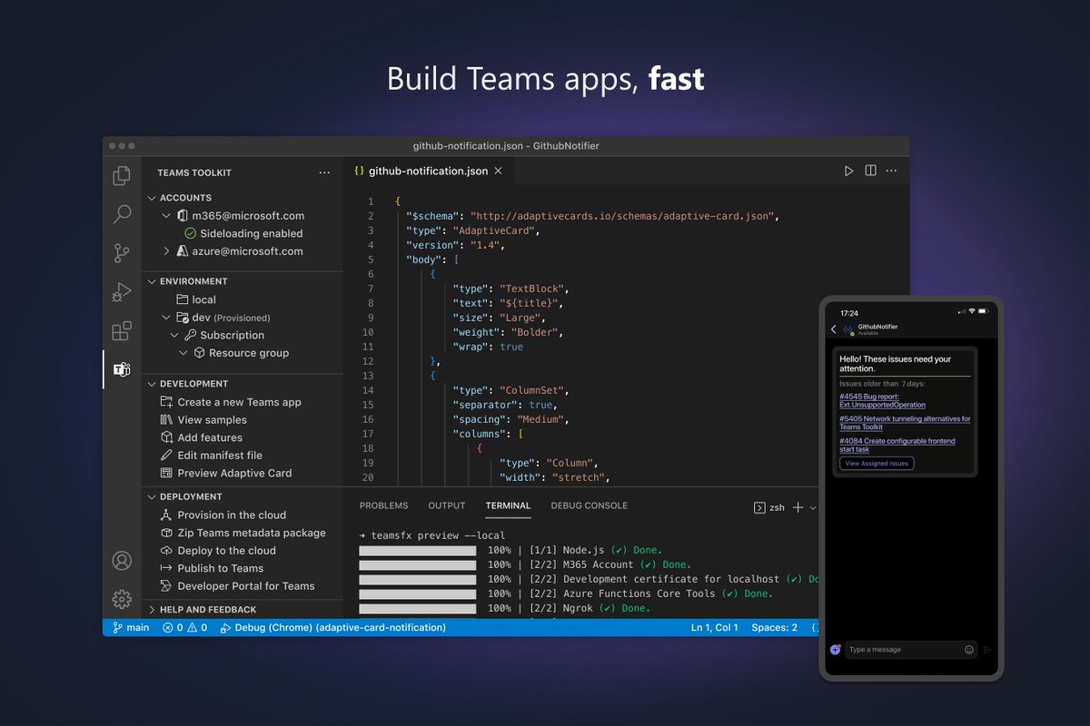Send message with the arrow icon
1090x726 pixels.
tap(987, 650)
